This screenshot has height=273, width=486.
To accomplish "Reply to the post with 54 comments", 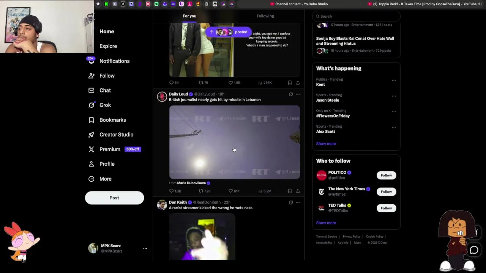I will click(174, 83).
